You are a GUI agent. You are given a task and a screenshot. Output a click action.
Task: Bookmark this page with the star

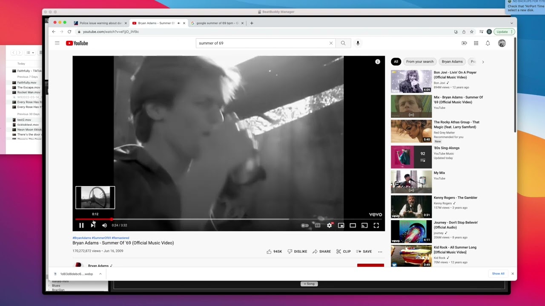click(x=472, y=31)
